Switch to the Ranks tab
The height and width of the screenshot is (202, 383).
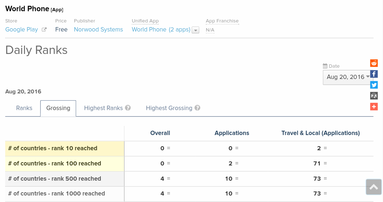[x=24, y=108]
